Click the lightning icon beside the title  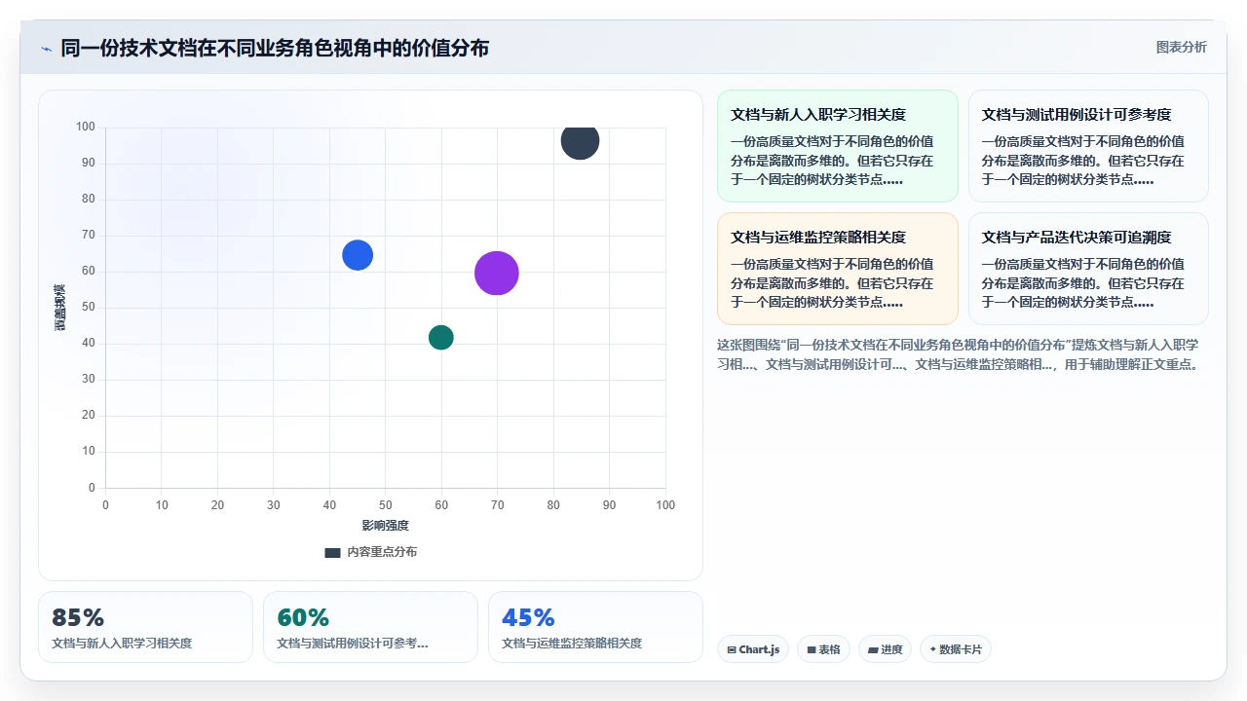coord(46,49)
